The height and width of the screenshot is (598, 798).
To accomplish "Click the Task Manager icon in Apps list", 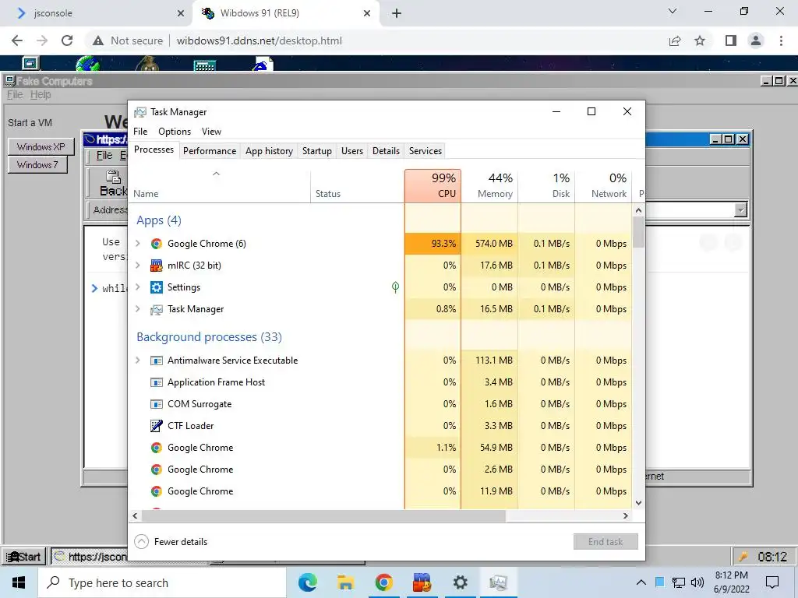I will pyautogui.click(x=156, y=309).
